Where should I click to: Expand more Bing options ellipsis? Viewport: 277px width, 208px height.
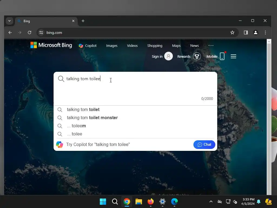pos(211,45)
